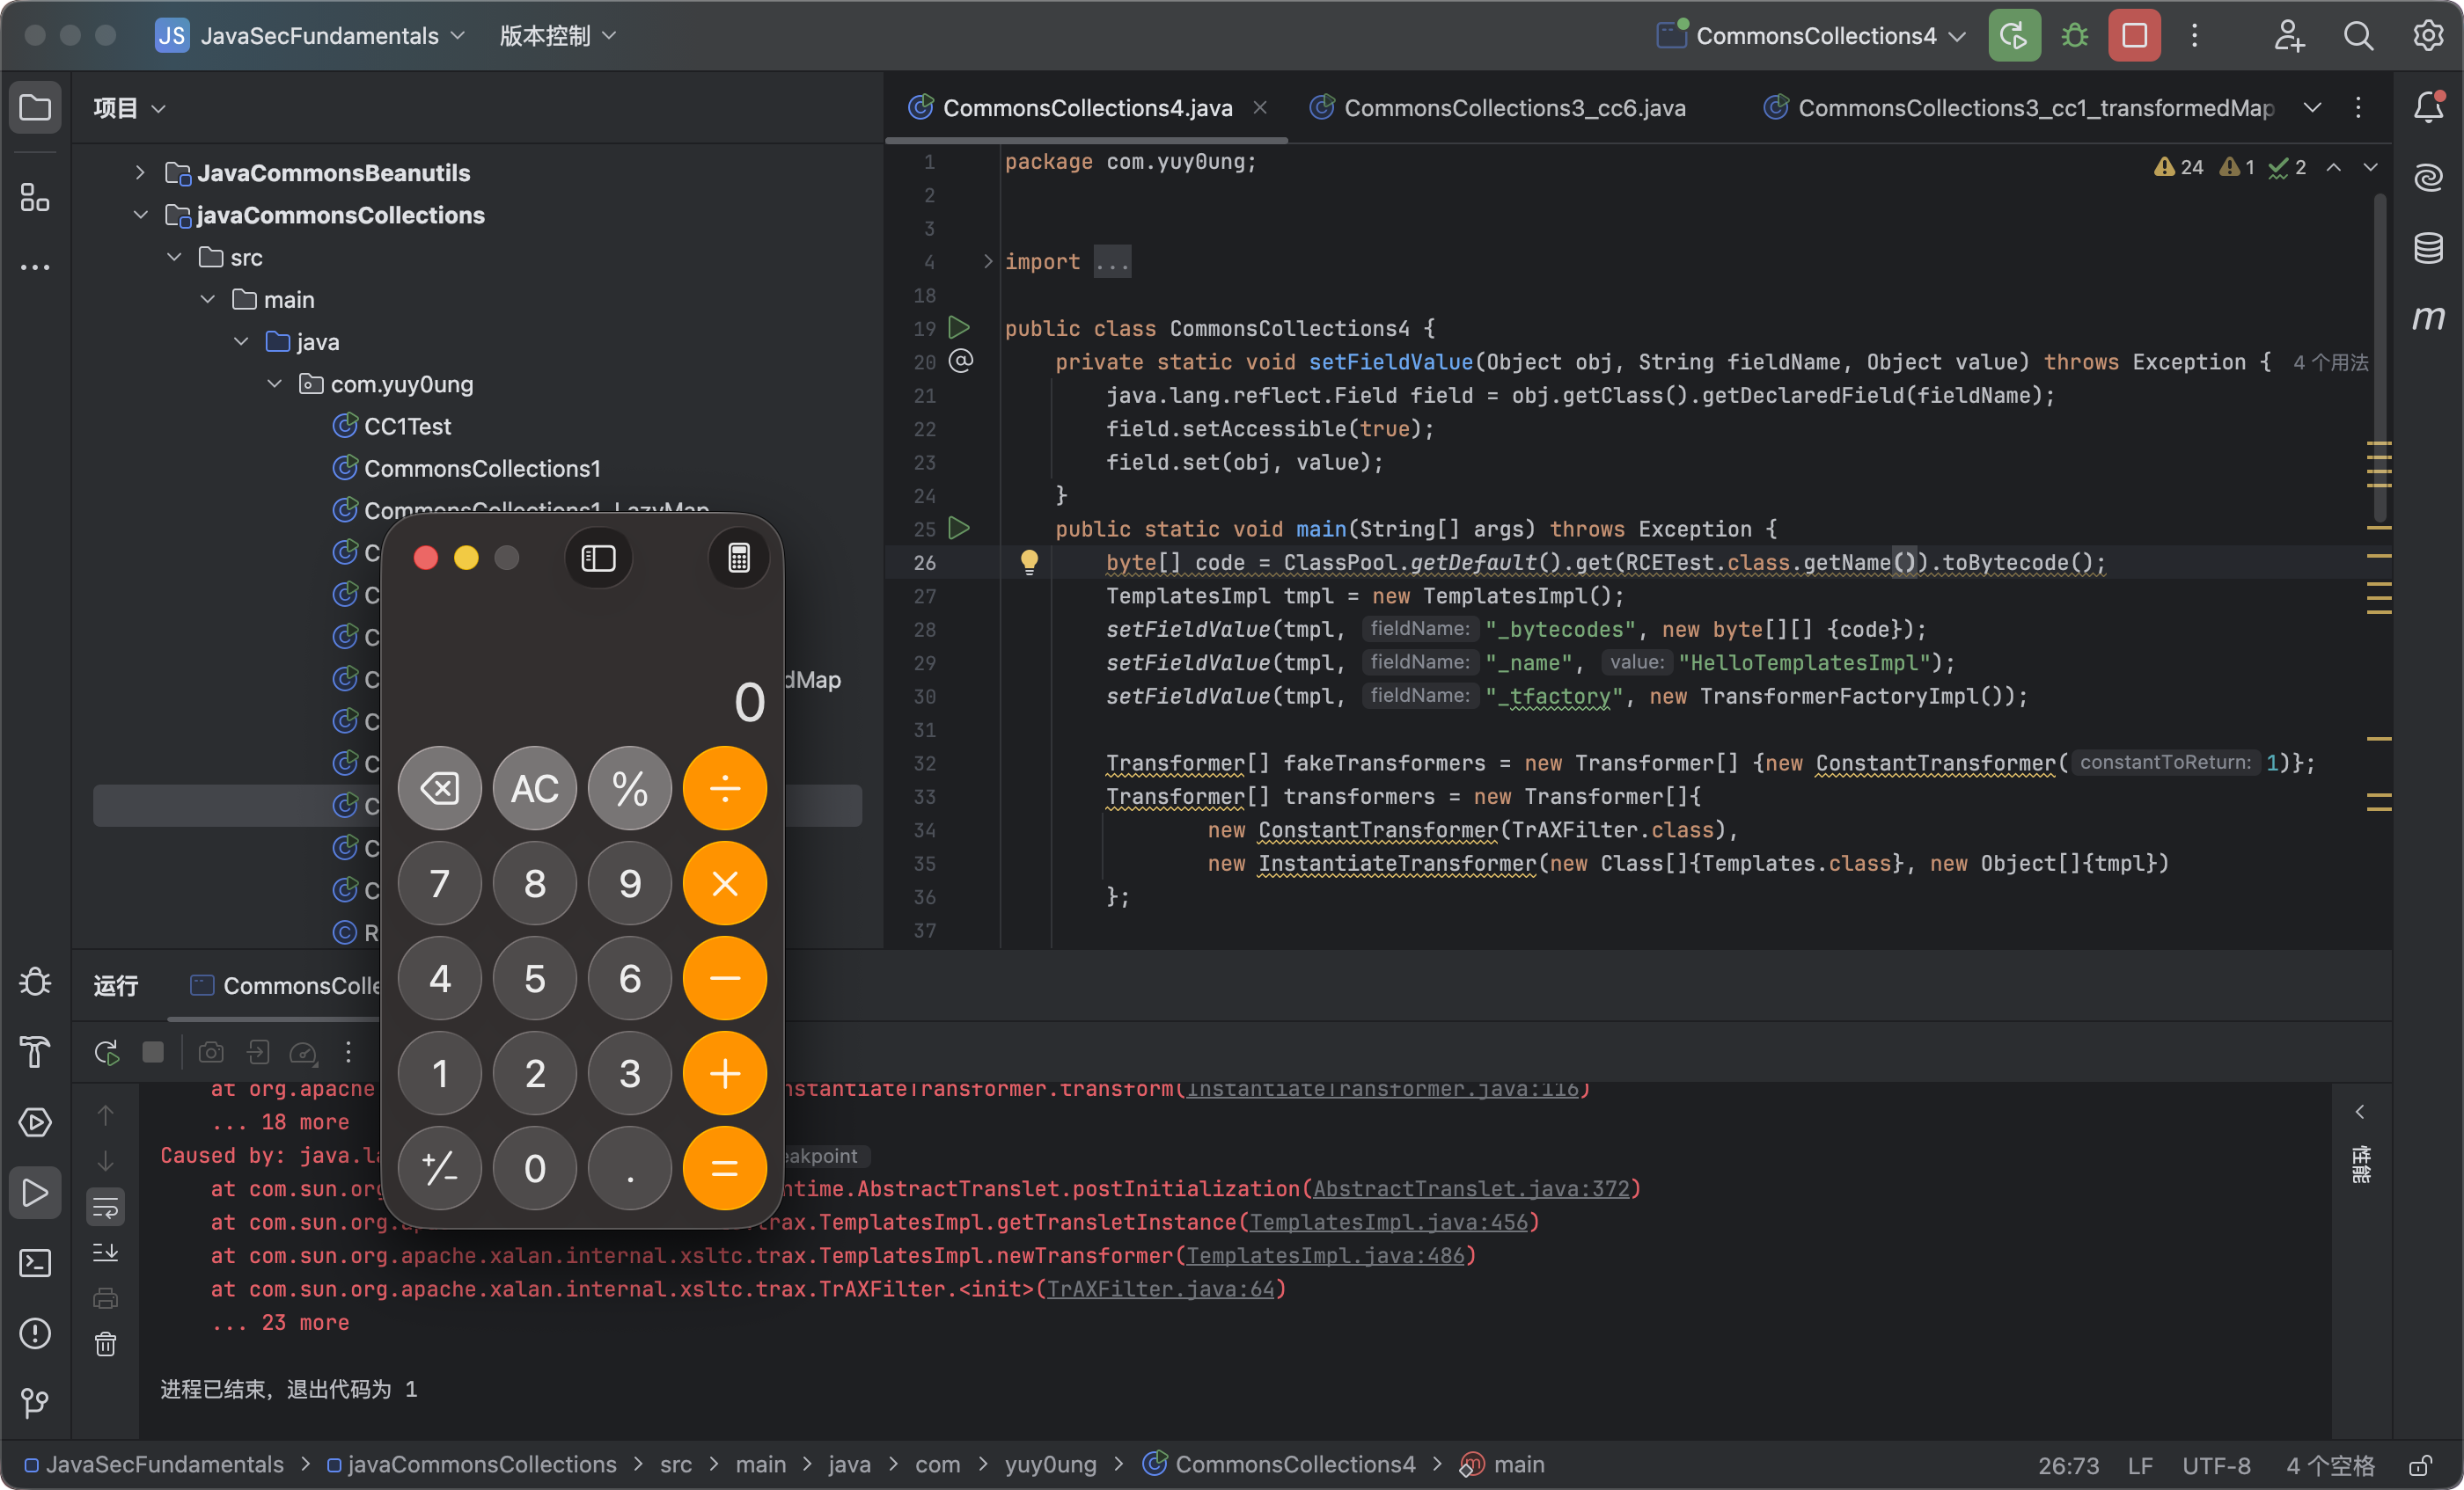Screen dimensions: 2464x1490
Task: Open the Terminal tool window
Action: 35,1262
